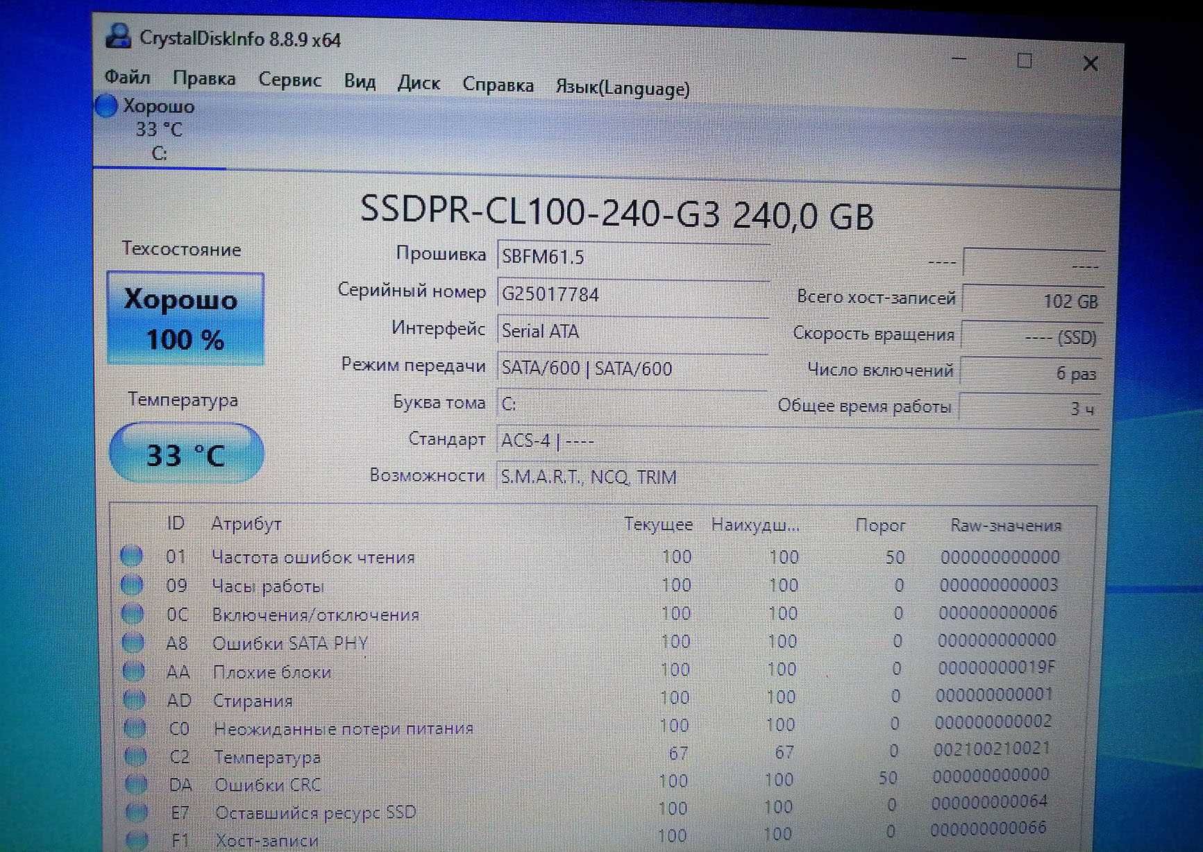Image resolution: width=1203 pixels, height=852 pixels.
Task: Click raw value 002100210021
Action: click(x=991, y=749)
